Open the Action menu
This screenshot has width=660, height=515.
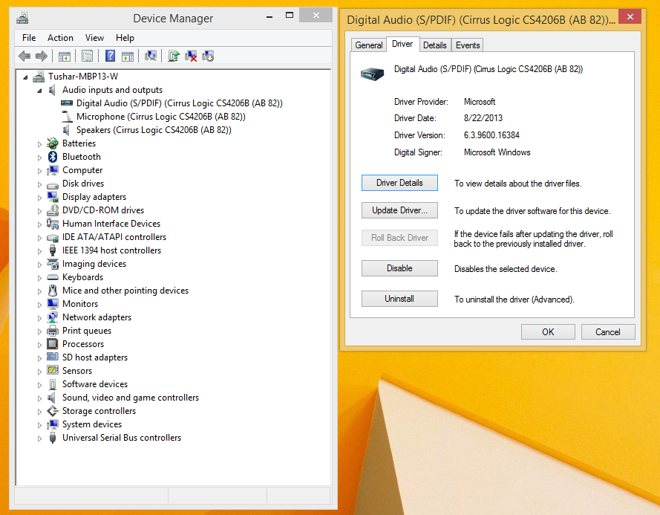(60, 38)
